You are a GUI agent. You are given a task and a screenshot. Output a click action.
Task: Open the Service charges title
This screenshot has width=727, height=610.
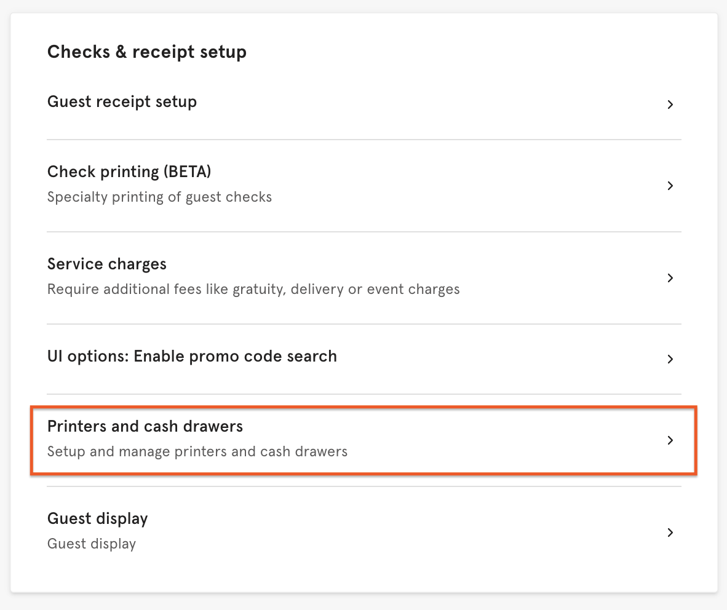pyautogui.click(x=106, y=264)
